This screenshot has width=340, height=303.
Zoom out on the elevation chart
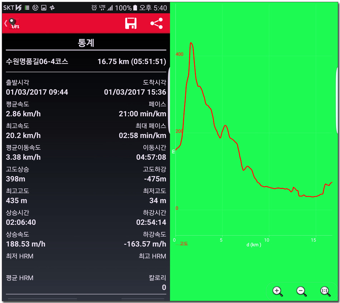tap(302, 291)
